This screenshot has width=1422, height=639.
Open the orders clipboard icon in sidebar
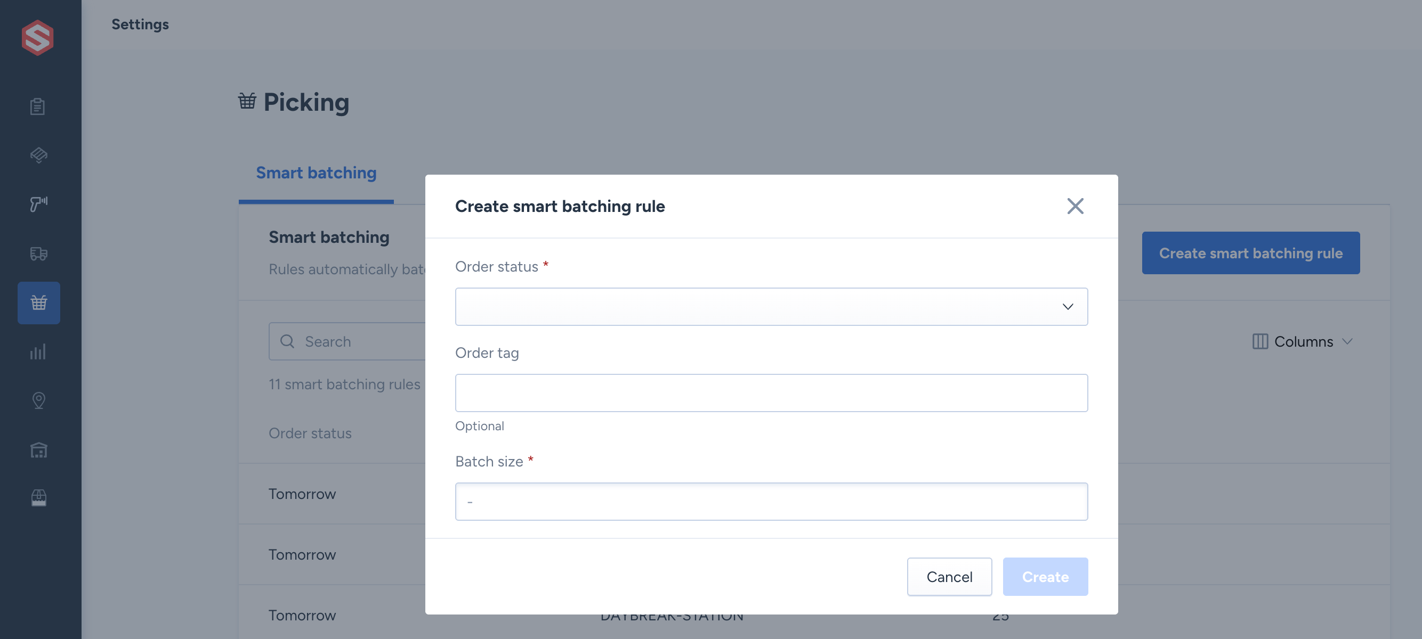pos(38,106)
